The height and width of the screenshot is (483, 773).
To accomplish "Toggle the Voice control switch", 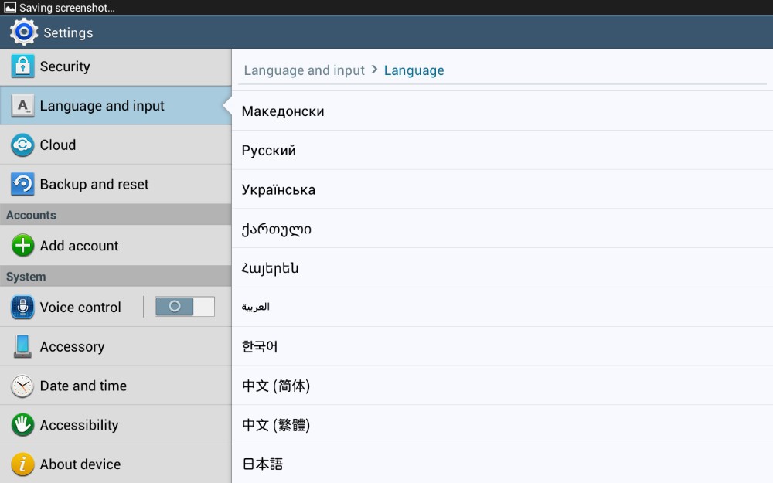I will click(x=184, y=307).
